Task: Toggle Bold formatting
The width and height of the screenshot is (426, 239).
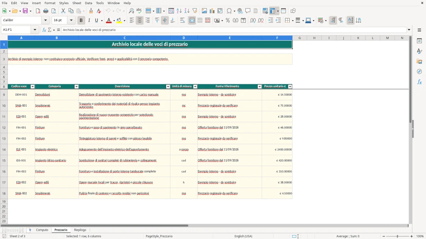Action: [x=81, y=21]
